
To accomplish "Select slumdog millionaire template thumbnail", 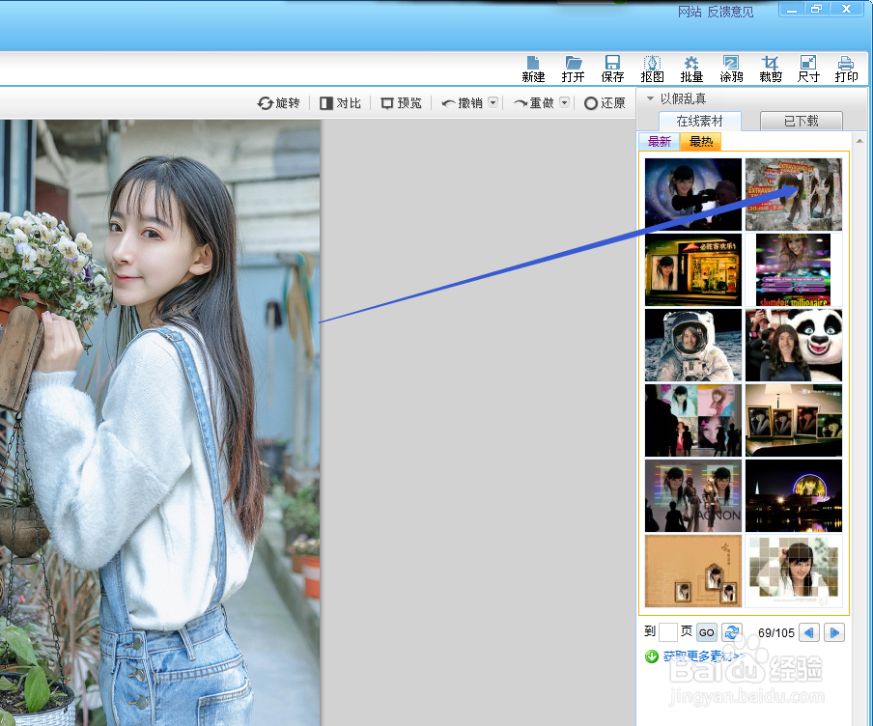I will [x=794, y=269].
